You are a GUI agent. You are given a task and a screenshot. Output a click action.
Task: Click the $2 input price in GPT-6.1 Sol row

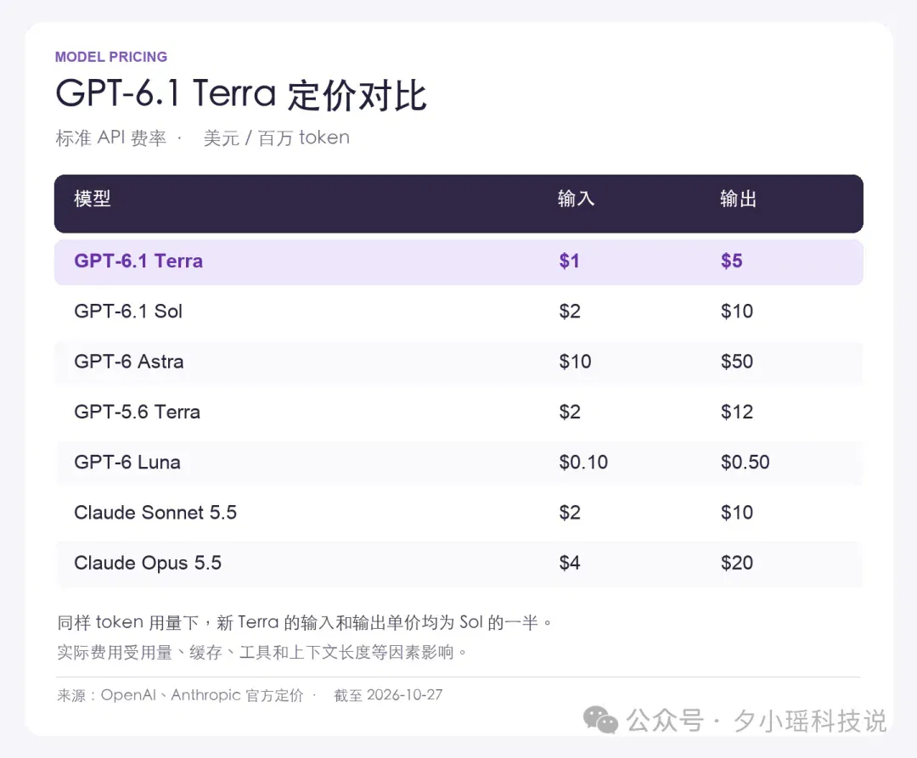click(570, 311)
